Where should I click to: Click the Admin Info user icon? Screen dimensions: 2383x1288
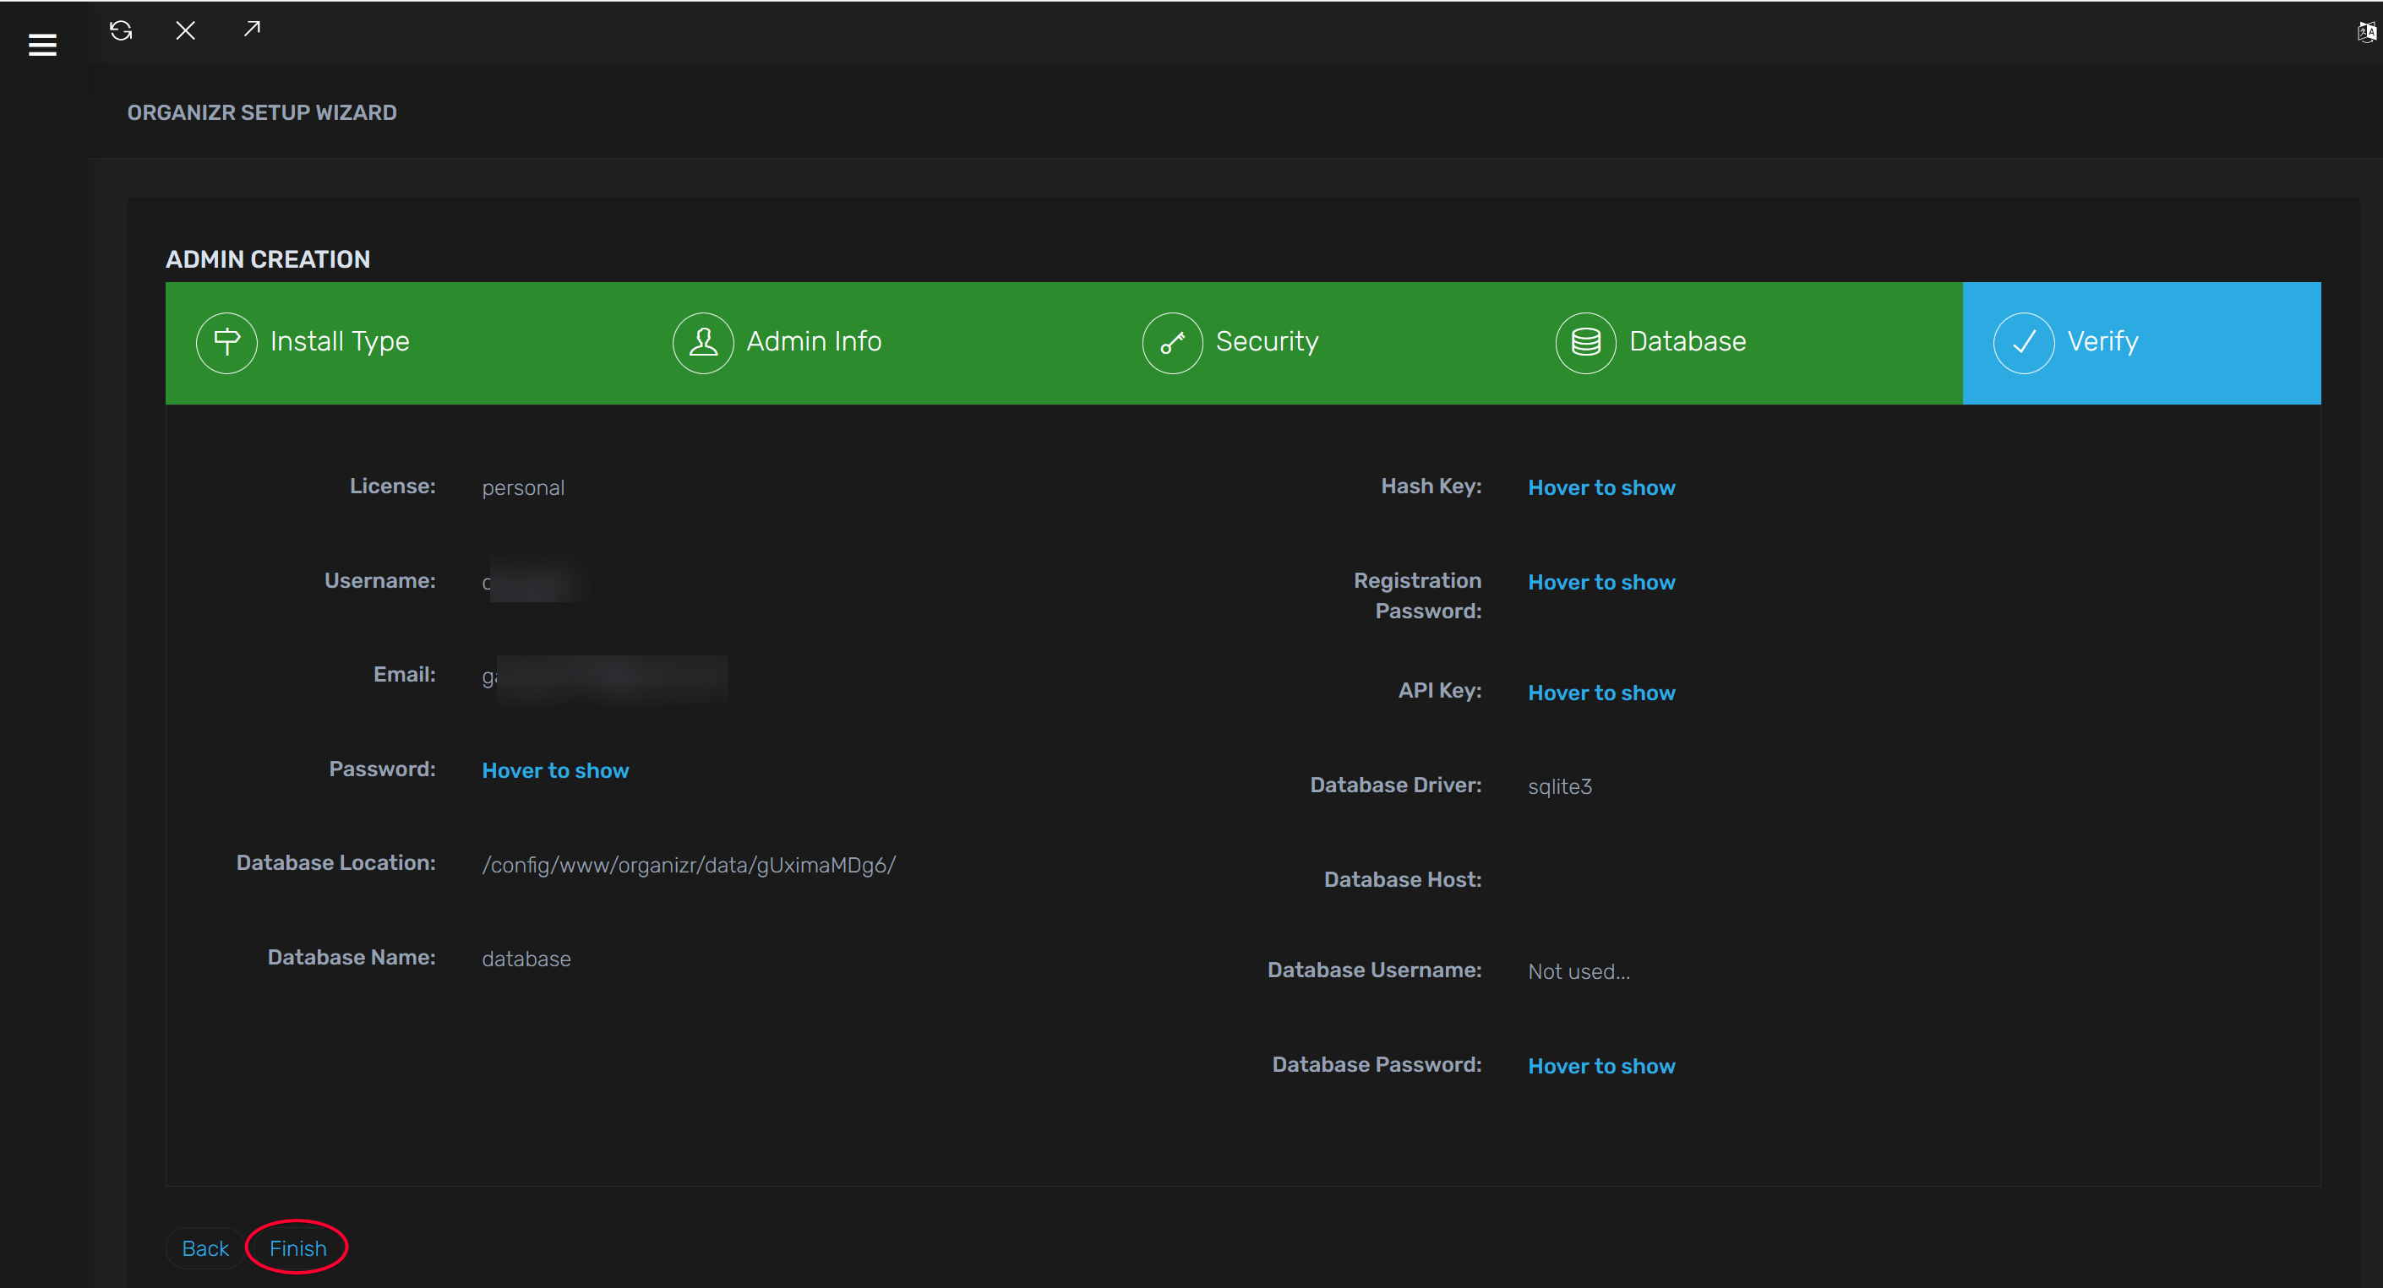[x=703, y=343]
